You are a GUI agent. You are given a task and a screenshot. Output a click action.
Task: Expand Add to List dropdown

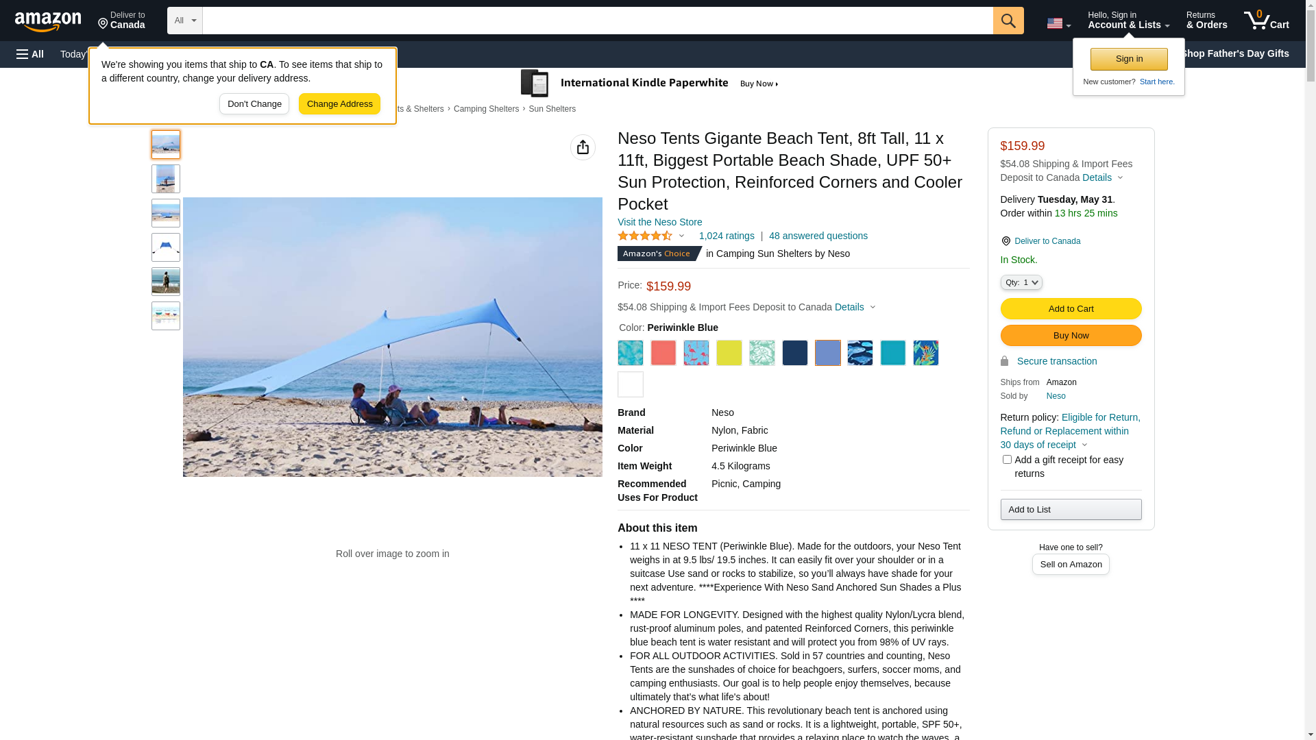pos(1071,510)
